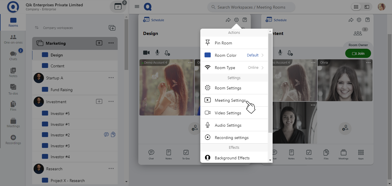
Task: Choose Pin Room in Actions menu
Action: [223, 43]
